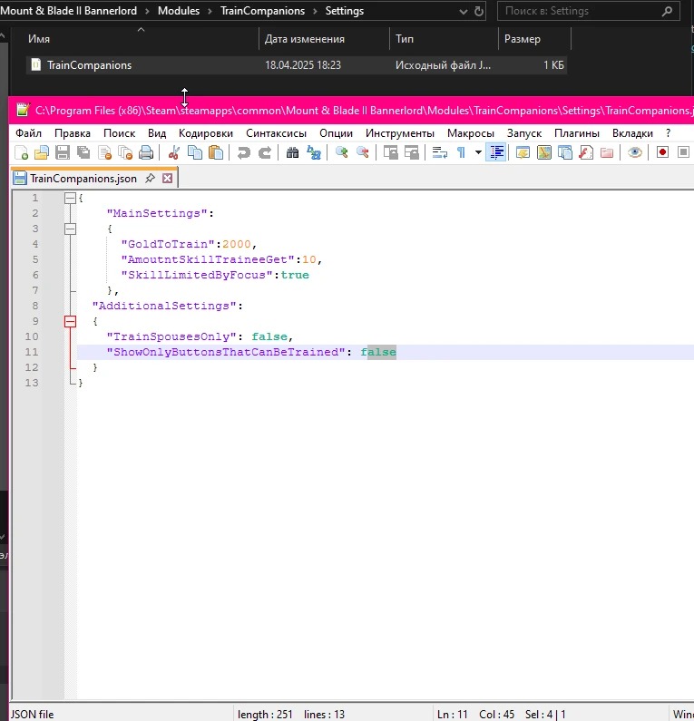Viewport: 694px width, 721px height.
Task: Open the Кодировки menu
Action: (x=206, y=133)
